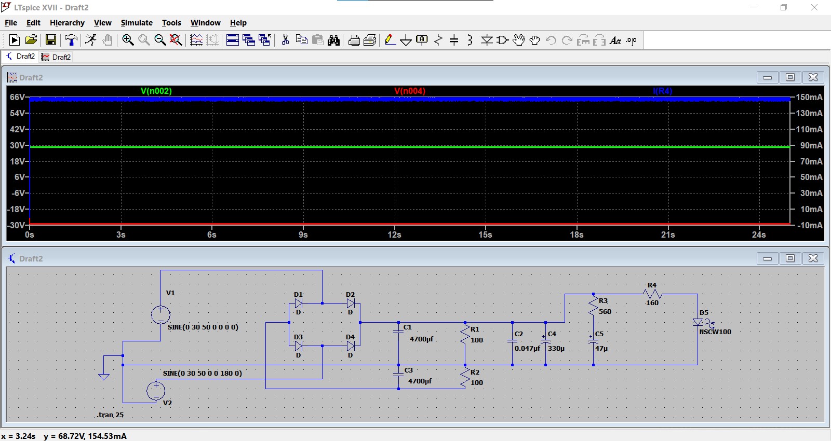Switch to the Draft2 waveform tab
This screenshot has width=831, height=441.
tap(56, 57)
